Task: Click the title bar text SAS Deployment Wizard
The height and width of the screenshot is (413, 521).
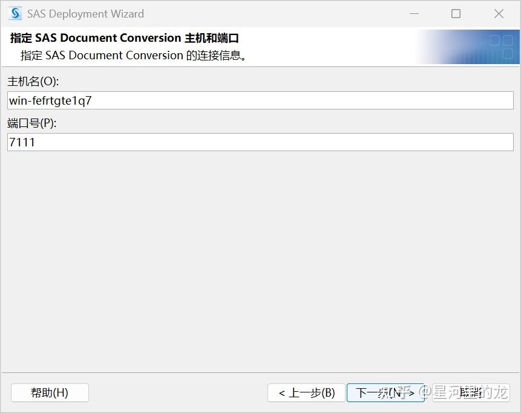Action: 85,13
